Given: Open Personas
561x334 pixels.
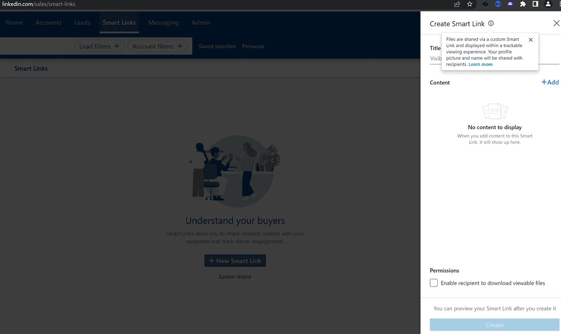Looking at the screenshot, I should click(x=253, y=47).
